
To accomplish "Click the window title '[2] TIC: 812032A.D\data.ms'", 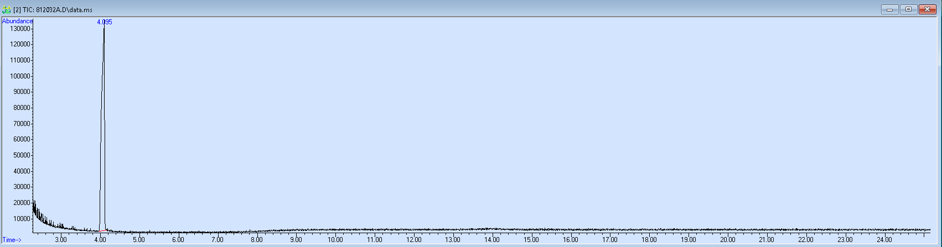I will [x=53, y=10].
